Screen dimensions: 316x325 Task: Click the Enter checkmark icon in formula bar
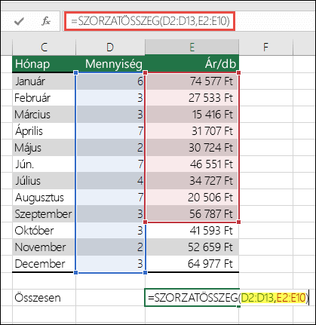point(19,21)
